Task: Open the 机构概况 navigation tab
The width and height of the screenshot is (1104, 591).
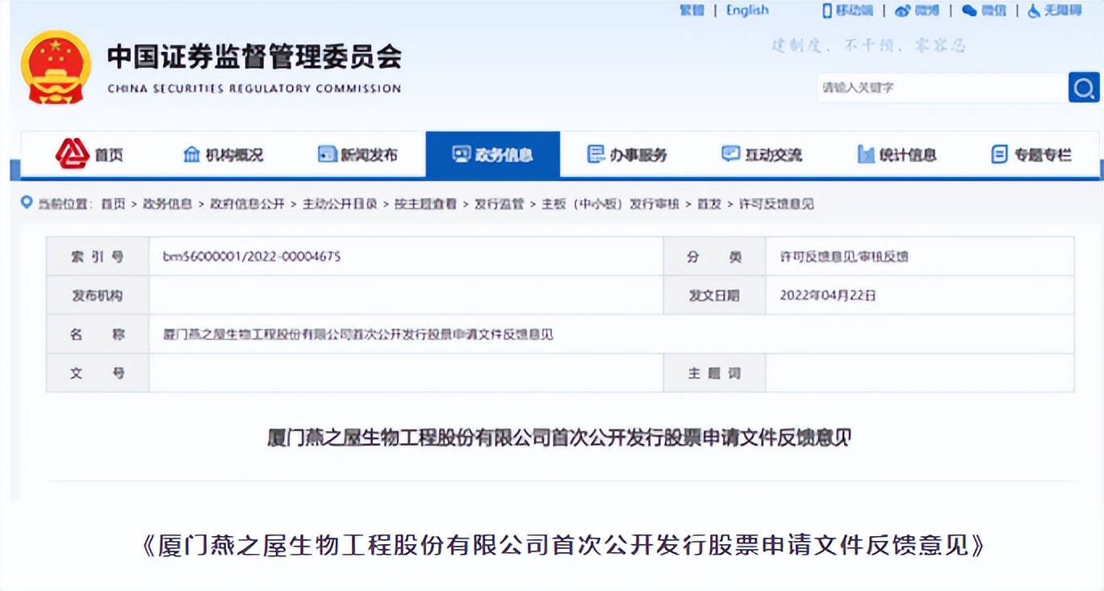Action: 224,154
